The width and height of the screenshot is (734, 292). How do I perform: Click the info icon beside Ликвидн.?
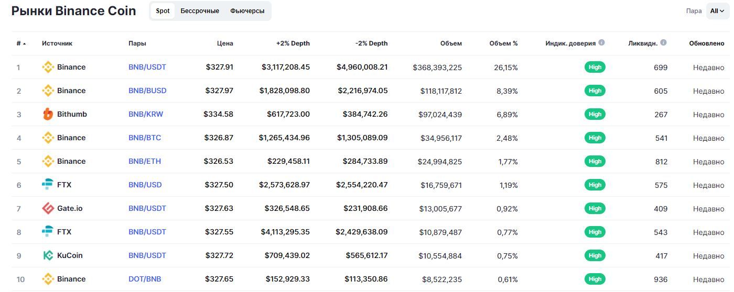pyautogui.click(x=663, y=43)
